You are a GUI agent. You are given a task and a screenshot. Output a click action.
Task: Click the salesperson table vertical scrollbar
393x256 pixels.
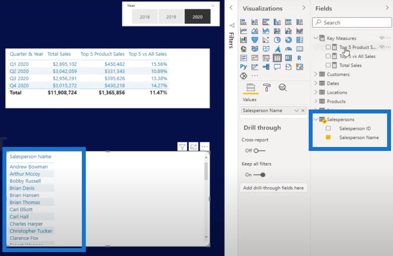[206, 172]
